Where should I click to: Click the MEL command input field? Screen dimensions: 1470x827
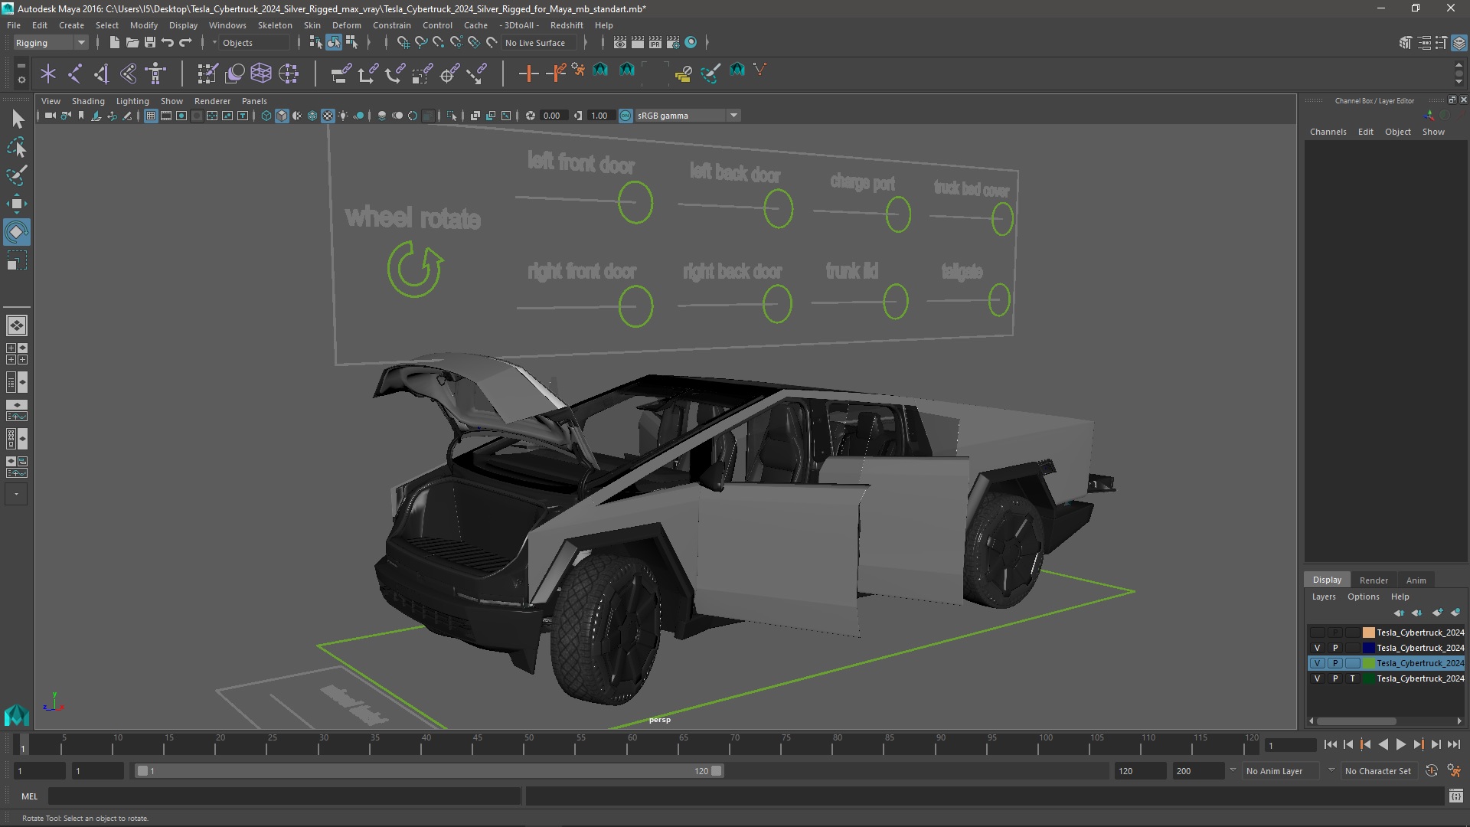click(x=284, y=796)
